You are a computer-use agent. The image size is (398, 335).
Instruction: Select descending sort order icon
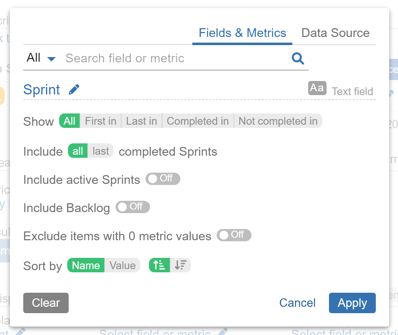click(181, 265)
